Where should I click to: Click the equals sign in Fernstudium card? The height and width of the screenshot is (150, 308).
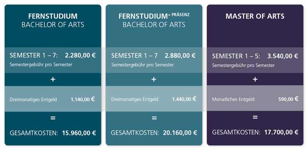[53, 118]
